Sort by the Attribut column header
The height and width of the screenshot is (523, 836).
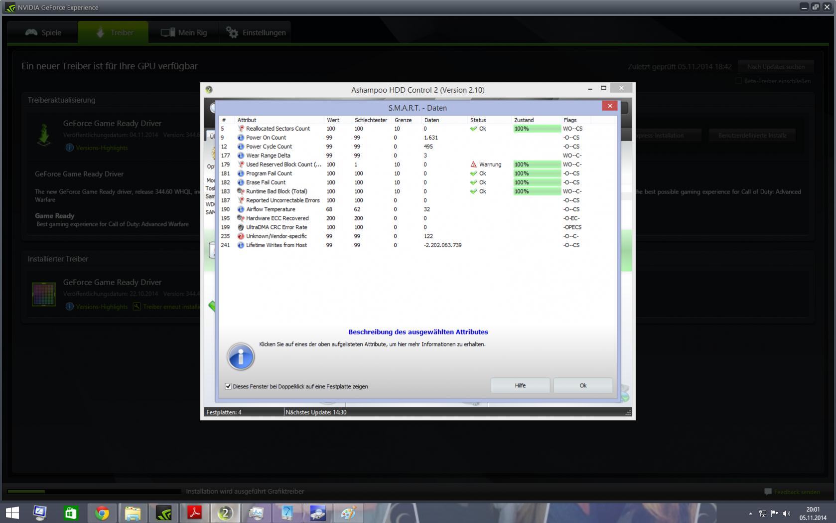(x=280, y=120)
